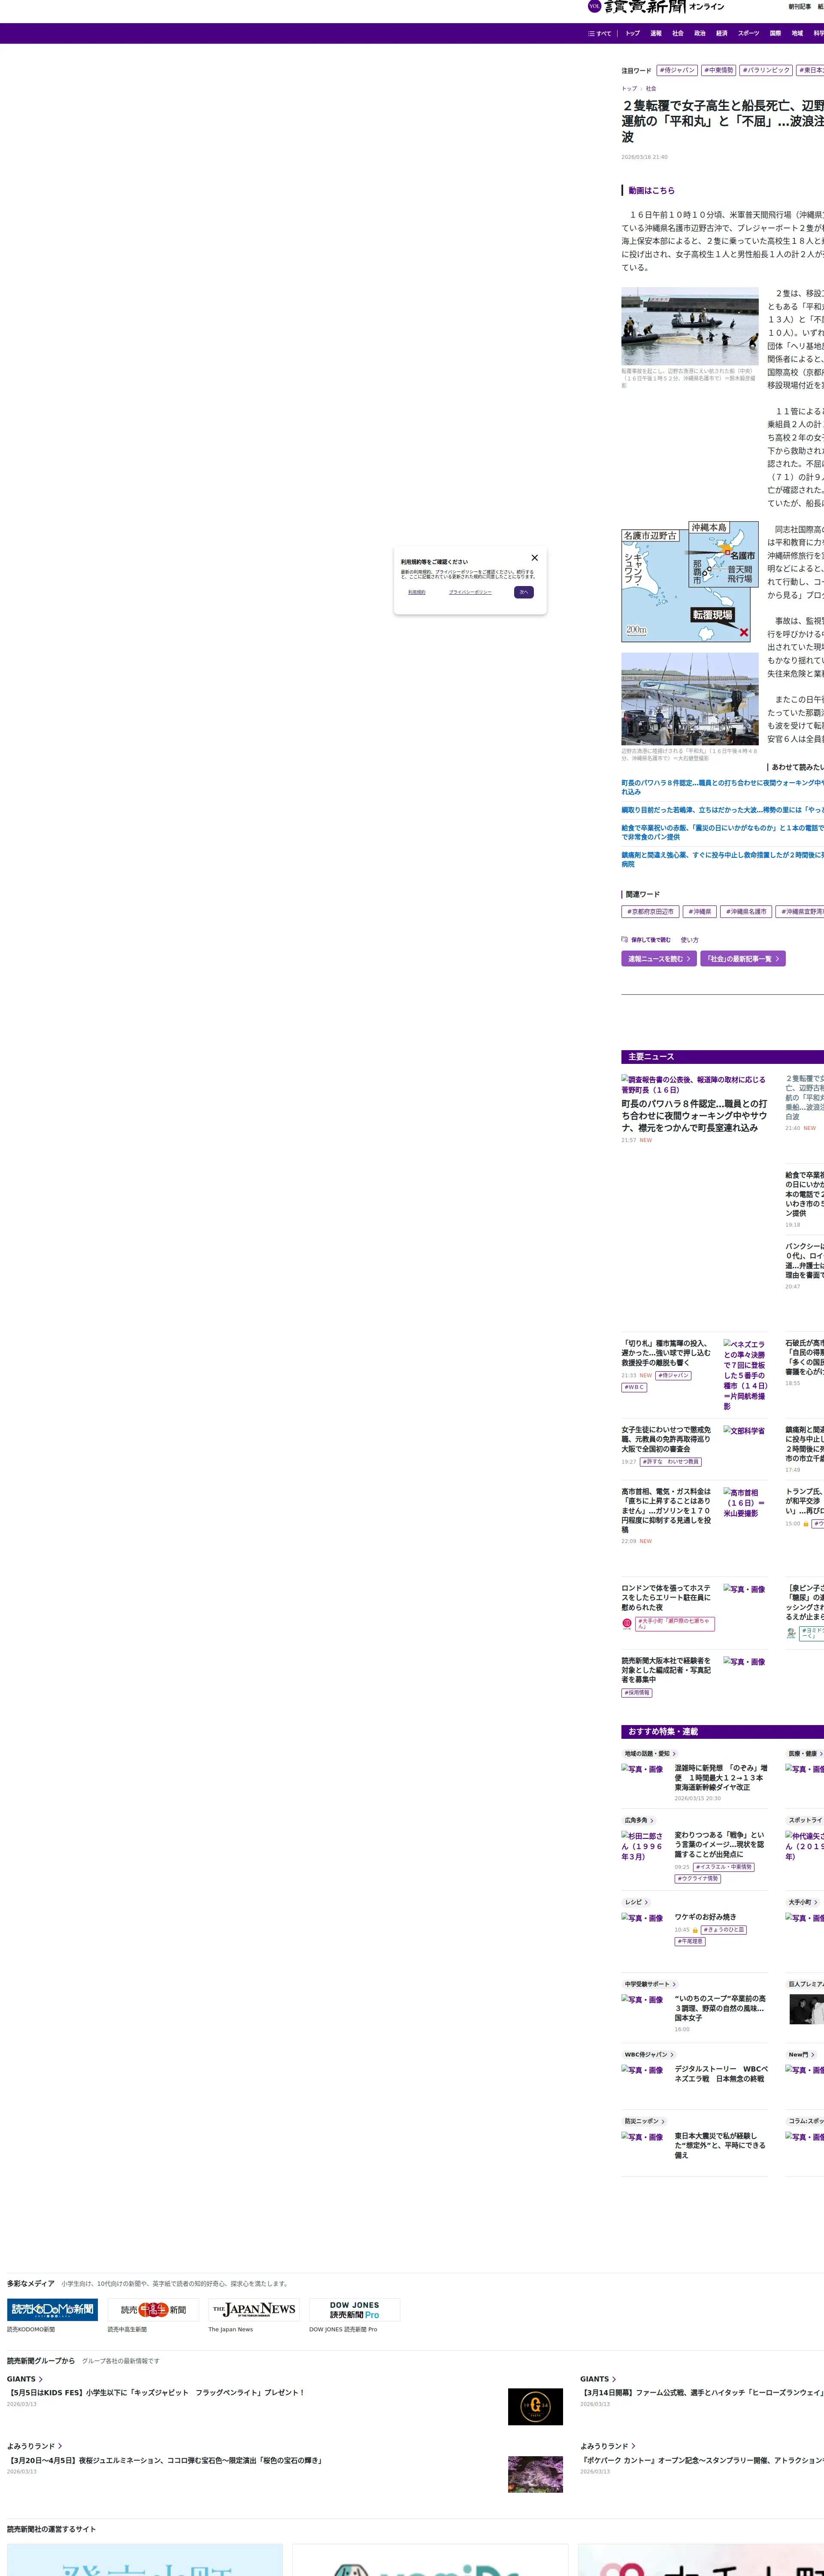
Task: Click the 社会 breadcrumb link
Action: click(651, 89)
